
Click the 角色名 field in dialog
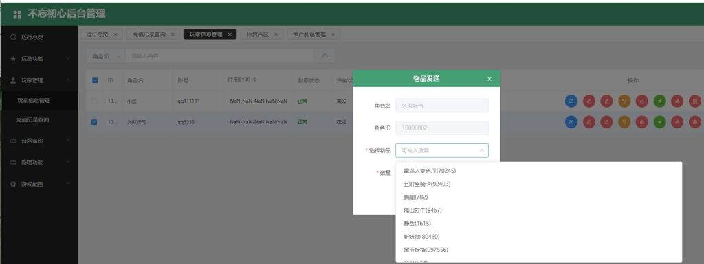(442, 106)
